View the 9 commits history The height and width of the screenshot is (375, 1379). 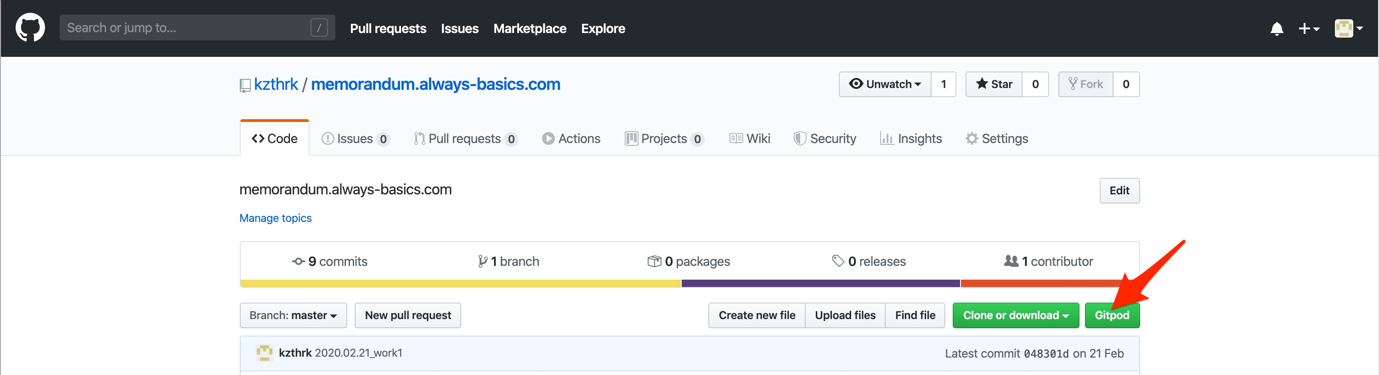click(329, 261)
